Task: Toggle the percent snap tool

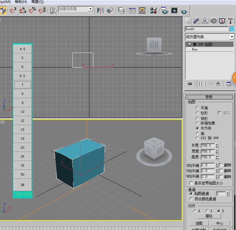Action: pyautogui.click(x=32, y=10)
